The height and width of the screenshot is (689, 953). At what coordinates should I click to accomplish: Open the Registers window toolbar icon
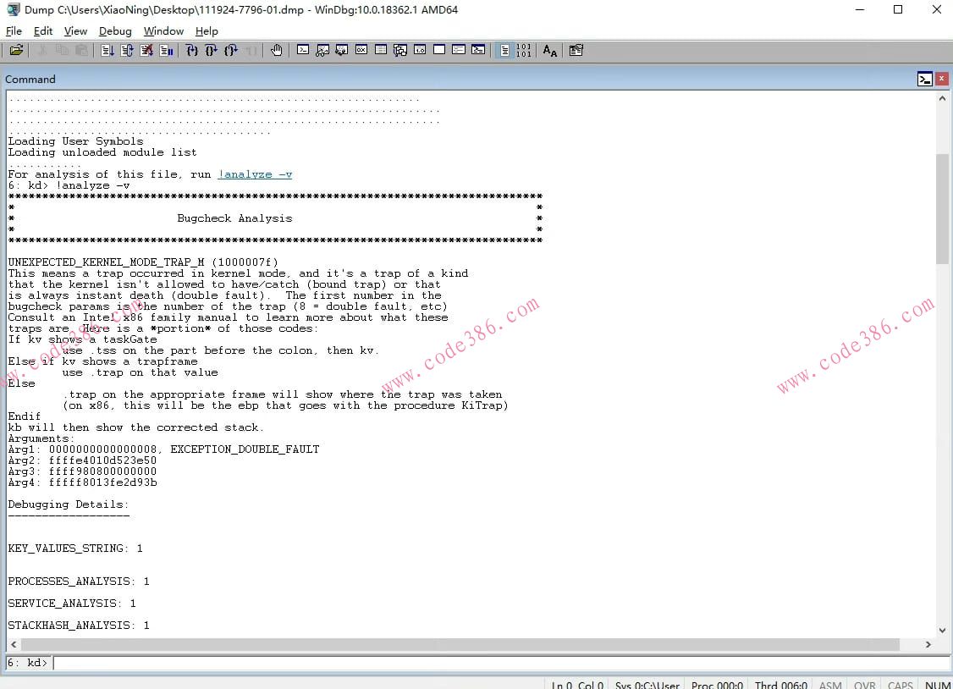361,51
